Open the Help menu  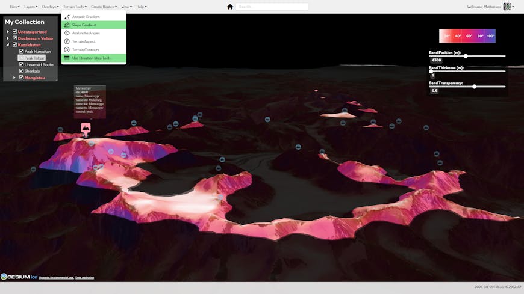(141, 7)
